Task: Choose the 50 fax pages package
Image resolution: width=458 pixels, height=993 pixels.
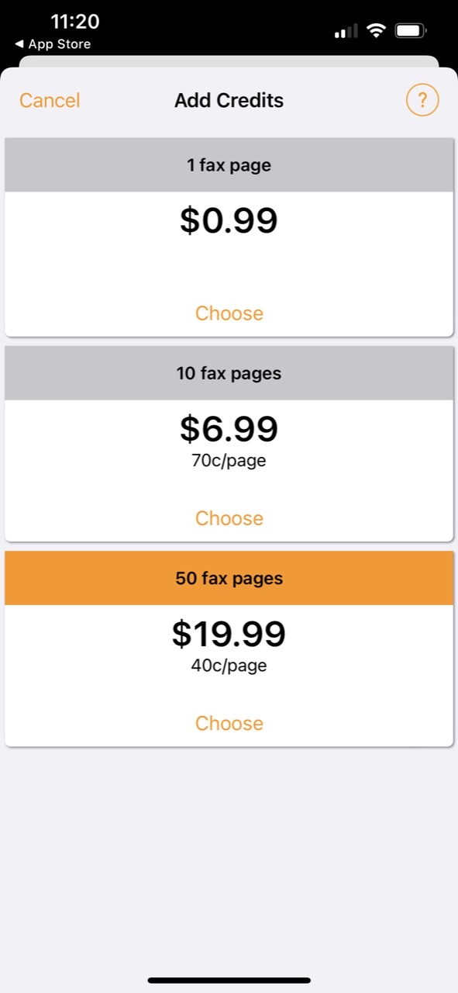Action: [229, 723]
